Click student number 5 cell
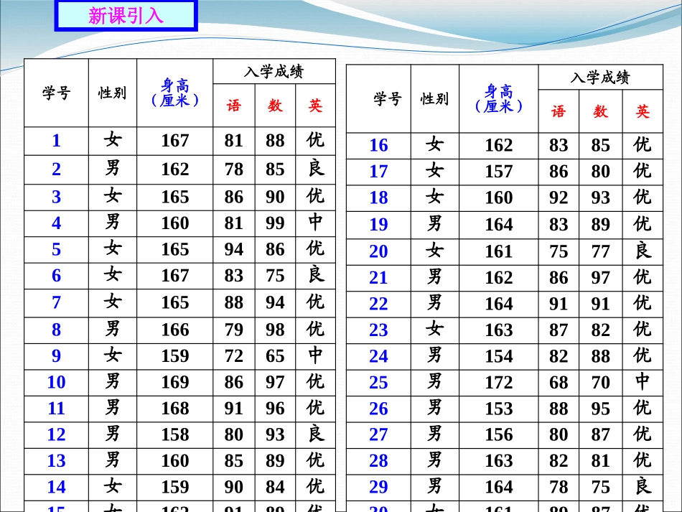Viewport: 682px width, 512px height. pyautogui.click(x=56, y=249)
